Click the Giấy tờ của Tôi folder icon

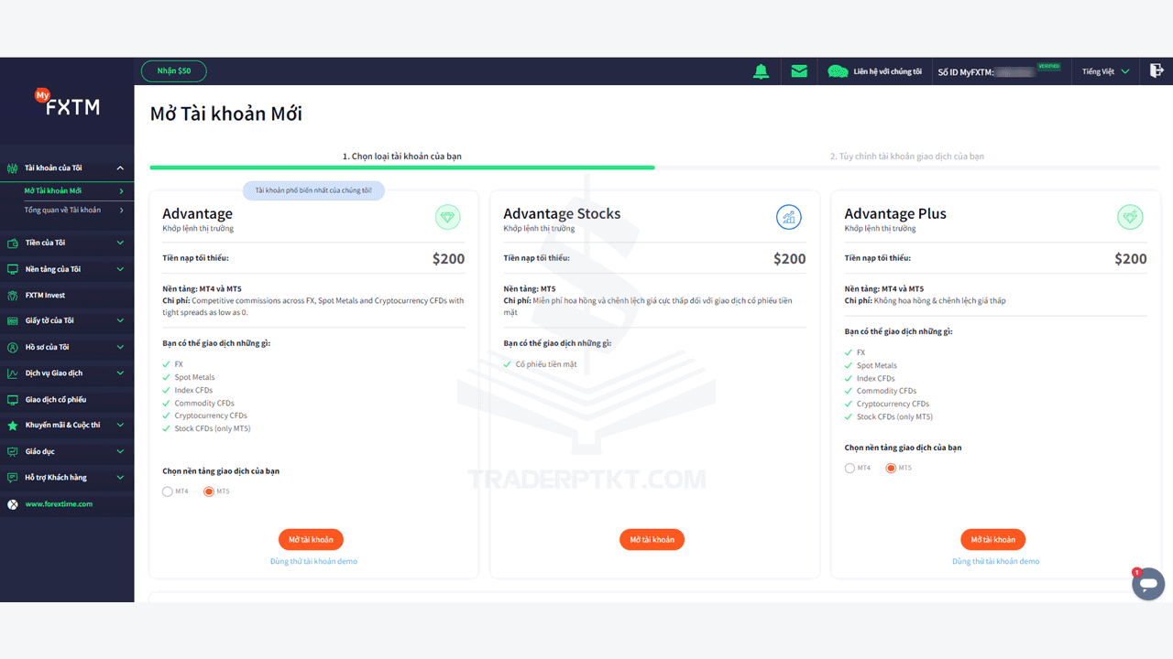point(13,321)
